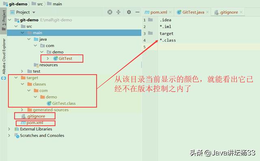The image size is (260, 161).
Task: Collapse the java folder arrow
Action: pos(29,39)
